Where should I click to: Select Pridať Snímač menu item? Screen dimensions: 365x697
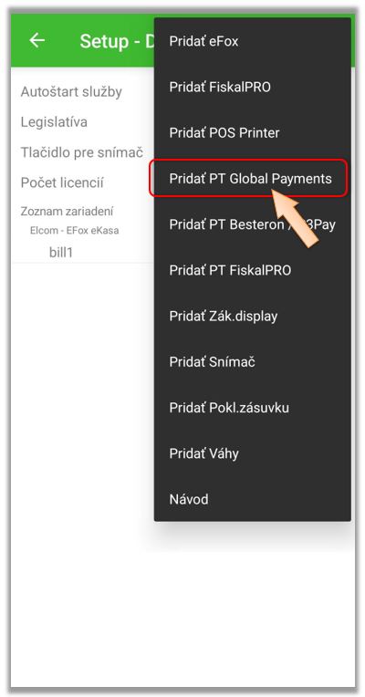253,362
